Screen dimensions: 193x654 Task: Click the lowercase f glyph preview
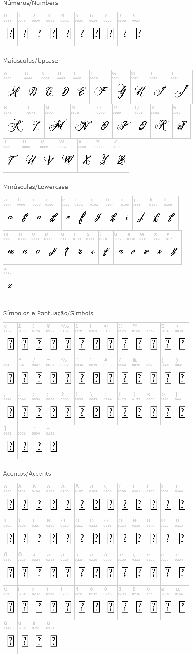(82, 217)
